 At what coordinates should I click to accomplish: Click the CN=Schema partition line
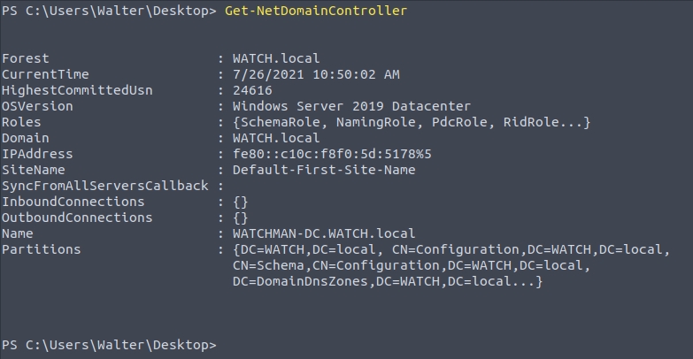(407, 265)
